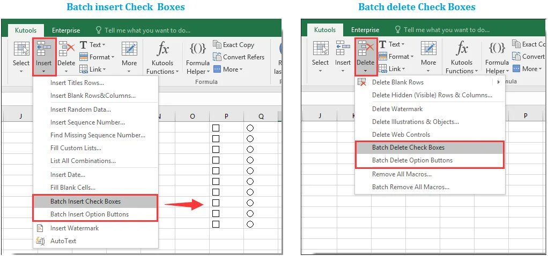Switch to Enterprise tab in right window

[365, 29]
